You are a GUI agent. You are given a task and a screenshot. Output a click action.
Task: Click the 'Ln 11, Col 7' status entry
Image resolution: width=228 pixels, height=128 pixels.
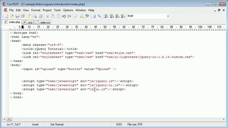14,124
